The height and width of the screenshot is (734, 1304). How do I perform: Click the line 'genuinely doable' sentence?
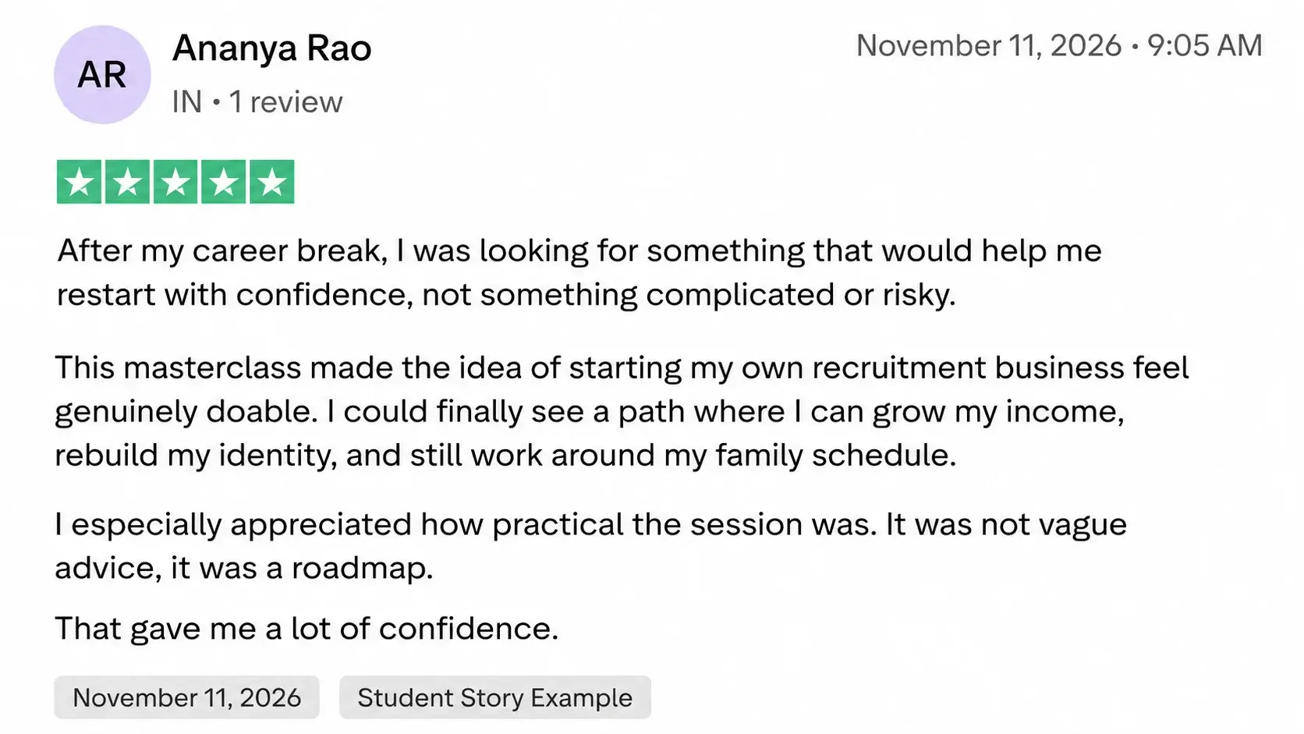click(590, 412)
